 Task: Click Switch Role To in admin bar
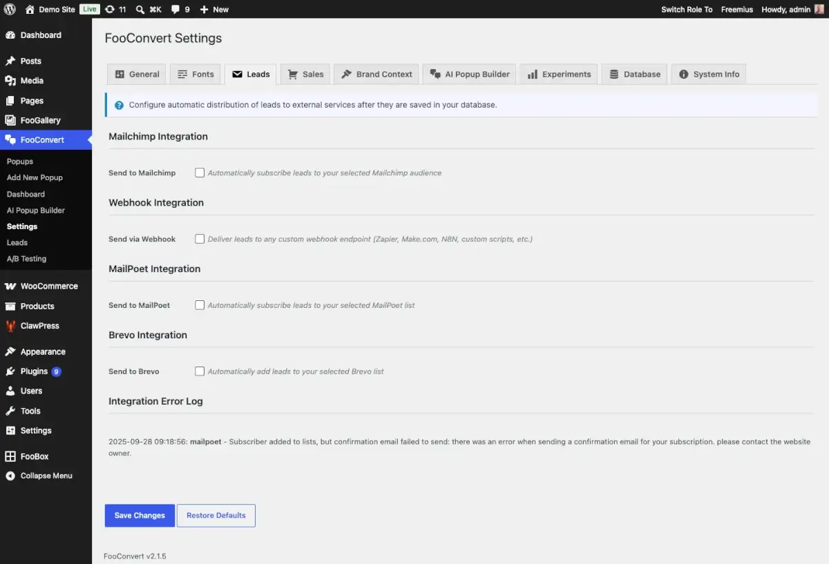[x=687, y=9]
